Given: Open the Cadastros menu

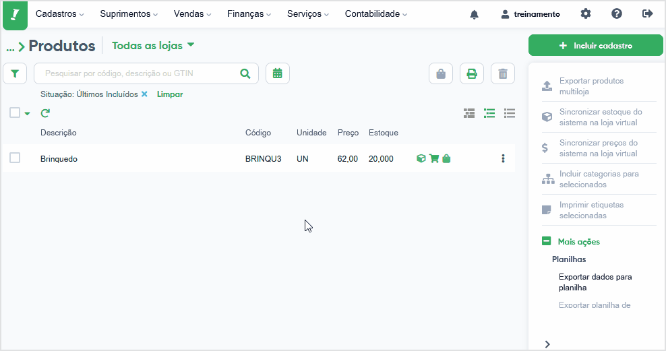Looking at the screenshot, I should tap(59, 14).
